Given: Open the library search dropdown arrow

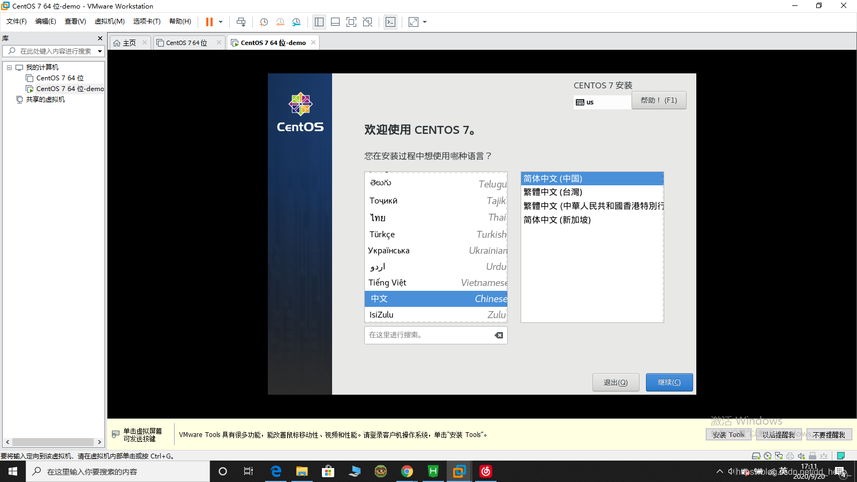Looking at the screenshot, I should (100, 51).
